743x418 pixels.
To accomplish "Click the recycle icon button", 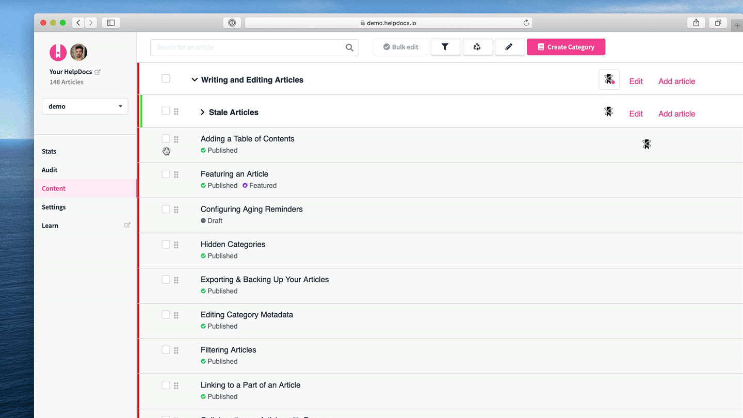I will tap(477, 47).
